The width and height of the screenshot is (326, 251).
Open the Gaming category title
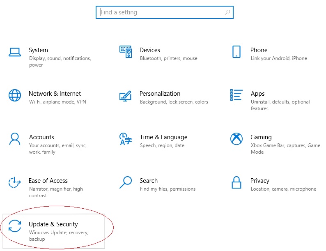click(261, 137)
